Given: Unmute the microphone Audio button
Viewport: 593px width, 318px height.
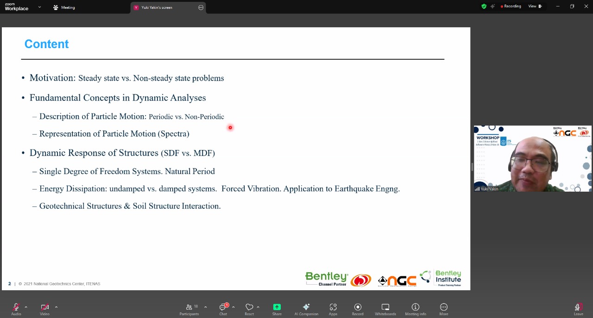Looking at the screenshot, I should [x=16, y=309].
